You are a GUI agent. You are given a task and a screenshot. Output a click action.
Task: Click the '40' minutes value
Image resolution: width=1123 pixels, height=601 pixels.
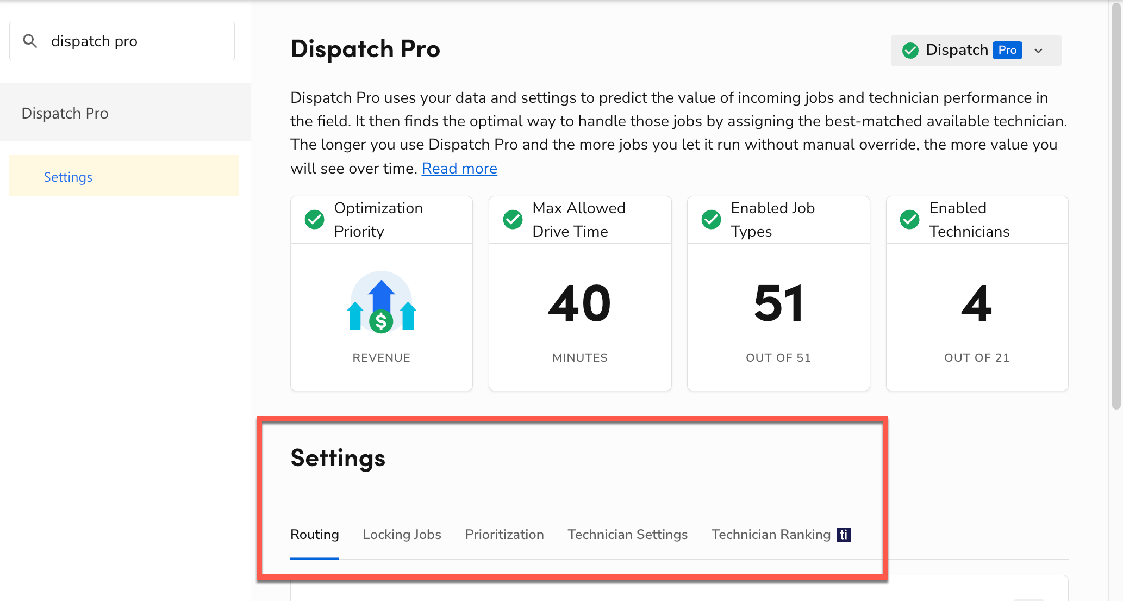[580, 303]
